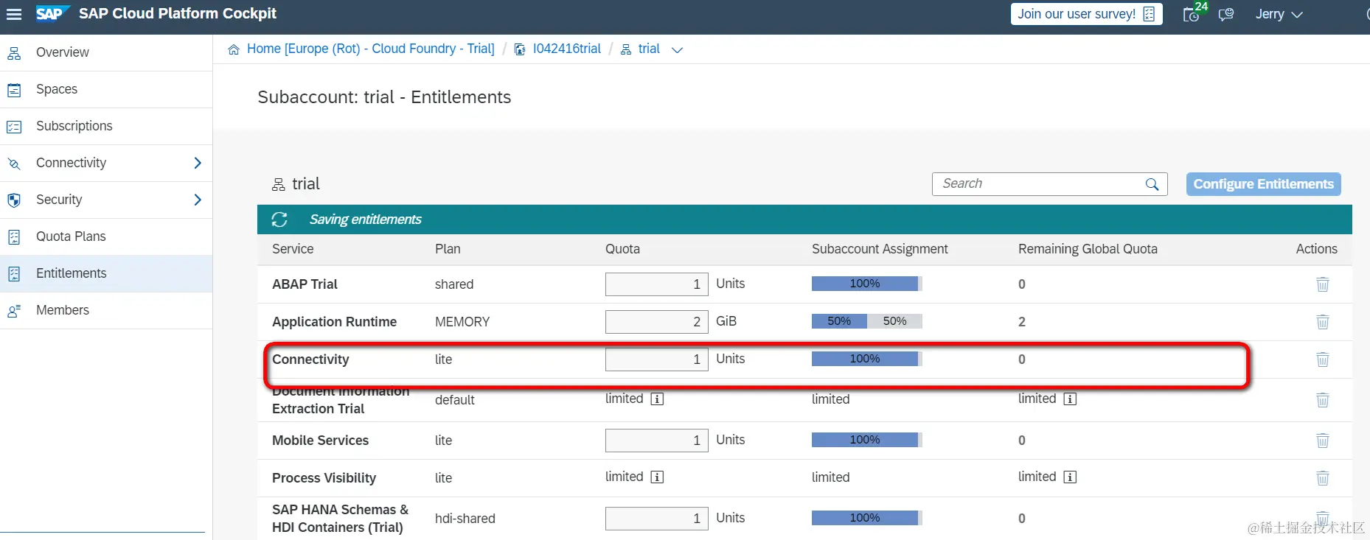Click the Connectivity plug icon in the sidebar

14,164
